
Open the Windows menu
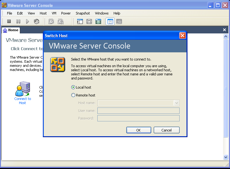pyautogui.click(x=102, y=13)
